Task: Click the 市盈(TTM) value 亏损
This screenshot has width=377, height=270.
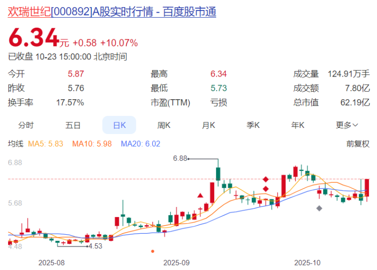Action: [219, 103]
